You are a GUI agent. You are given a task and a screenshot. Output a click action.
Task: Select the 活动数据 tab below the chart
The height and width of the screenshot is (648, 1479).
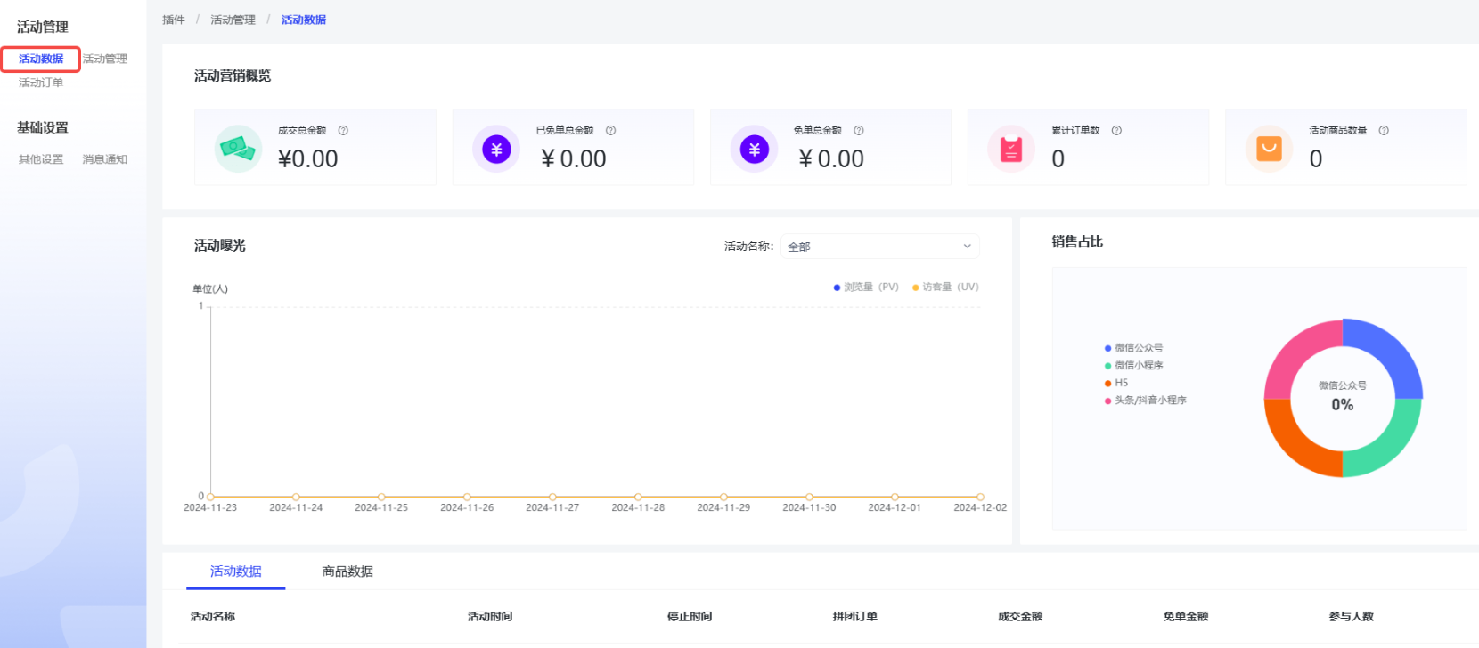click(x=235, y=571)
